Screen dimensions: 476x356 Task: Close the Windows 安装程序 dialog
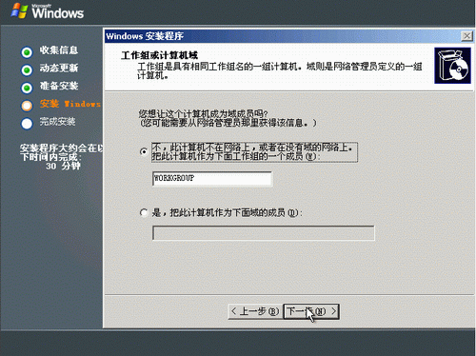pos(466,36)
